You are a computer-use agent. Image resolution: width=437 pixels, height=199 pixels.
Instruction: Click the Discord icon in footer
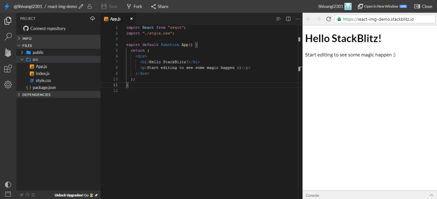point(33,195)
